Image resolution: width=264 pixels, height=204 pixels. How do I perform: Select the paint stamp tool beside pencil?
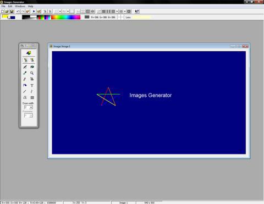[32, 79]
